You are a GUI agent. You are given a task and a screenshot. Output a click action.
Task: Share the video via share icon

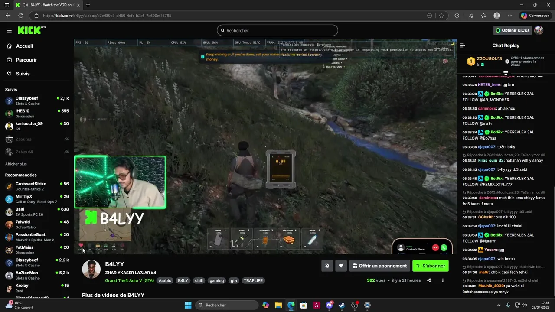point(429,280)
